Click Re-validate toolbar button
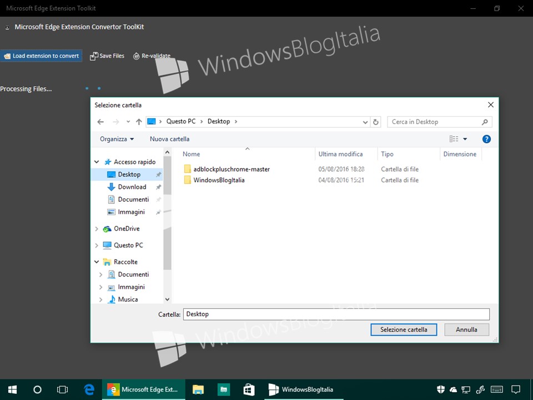 pos(152,56)
